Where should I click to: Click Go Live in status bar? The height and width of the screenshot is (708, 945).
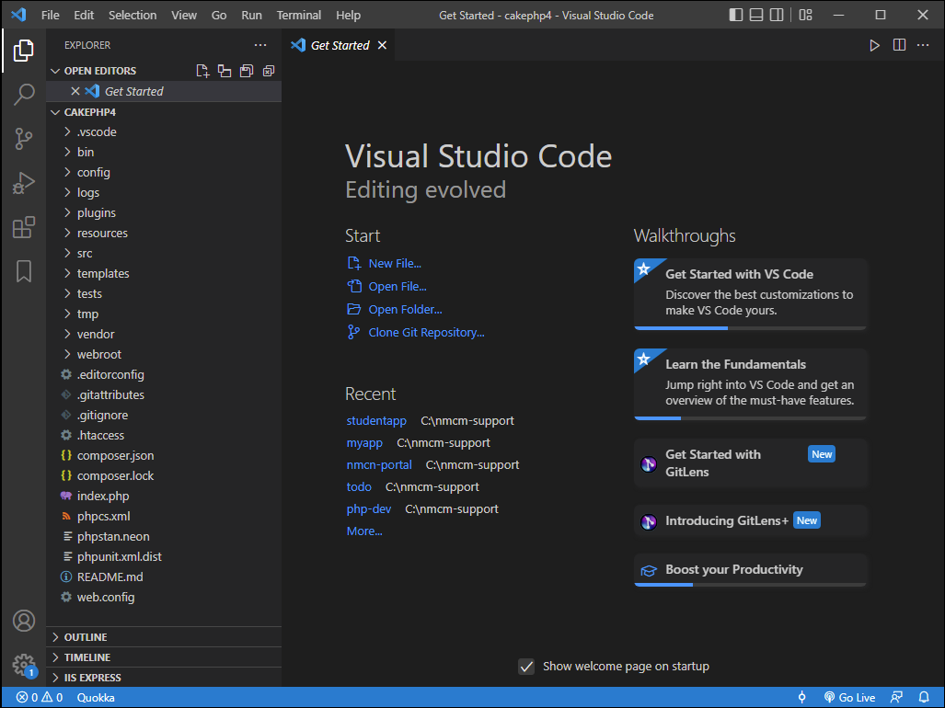click(850, 697)
